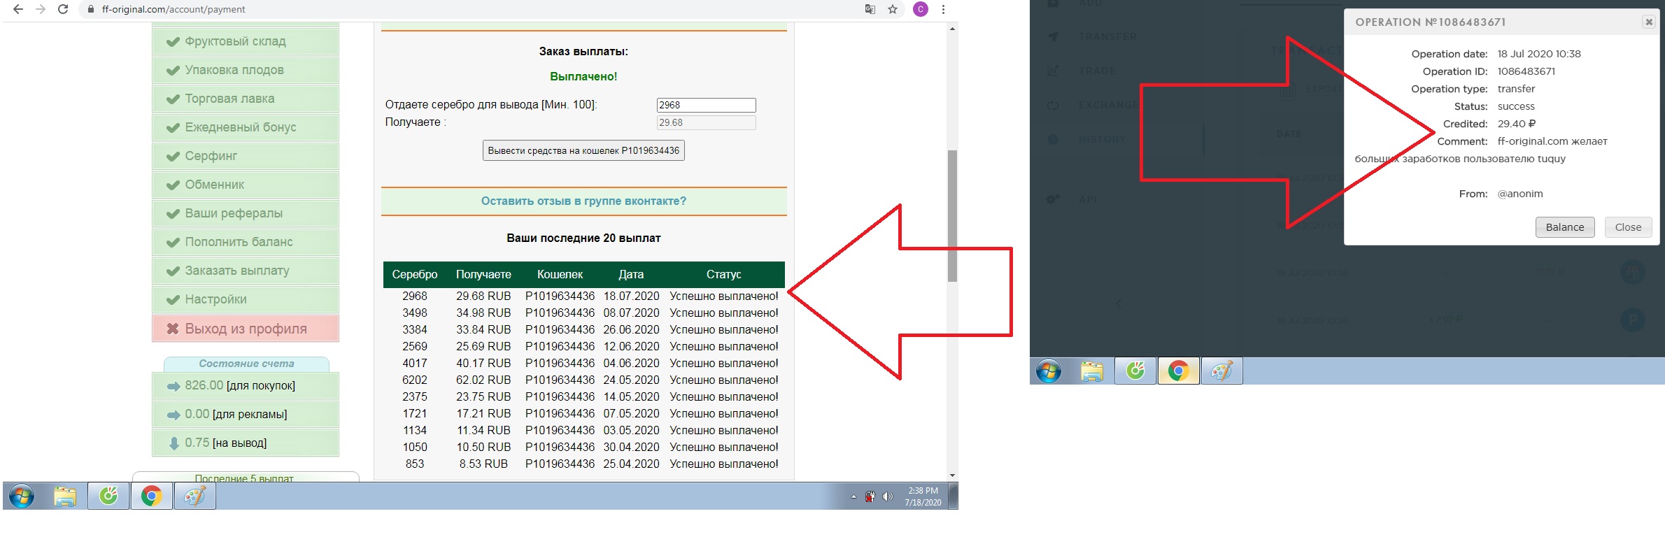Open Ежедневный бонус menu item
The image size is (1665, 537).
click(246, 128)
